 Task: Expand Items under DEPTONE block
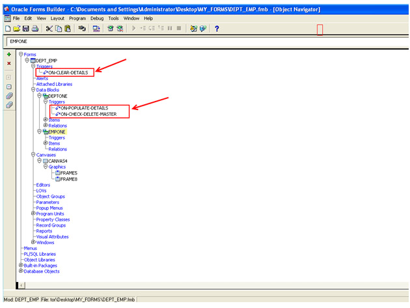[x=45, y=119]
